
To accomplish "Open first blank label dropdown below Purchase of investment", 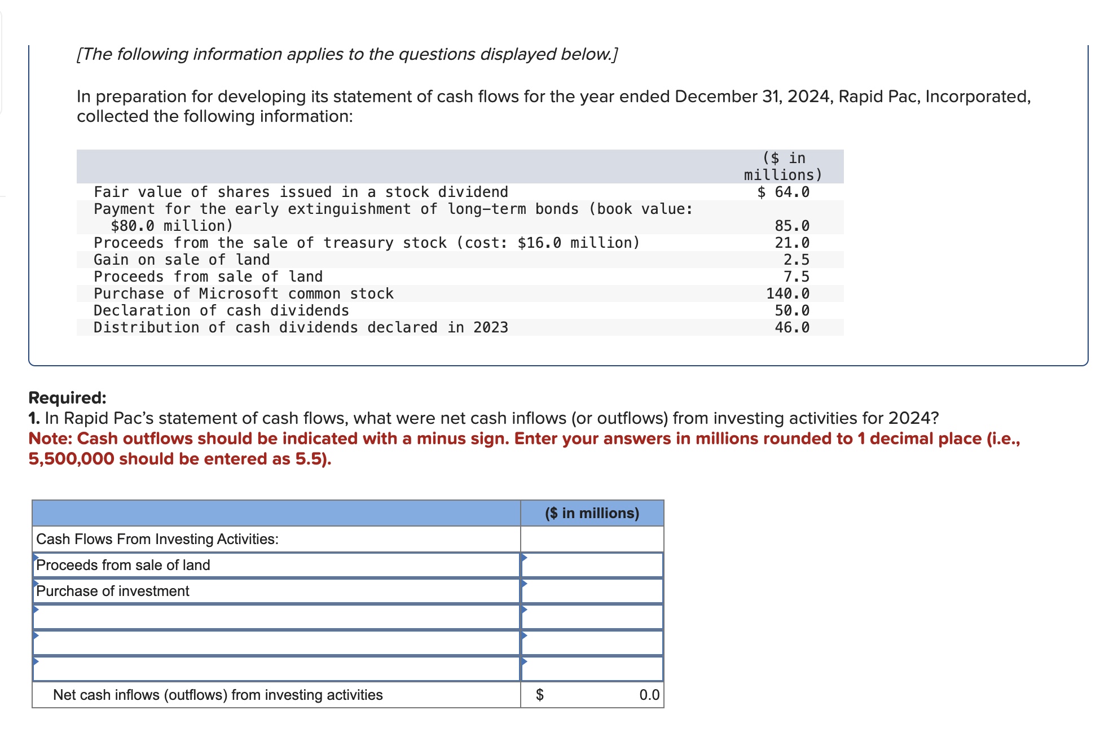I will point(276,617).
